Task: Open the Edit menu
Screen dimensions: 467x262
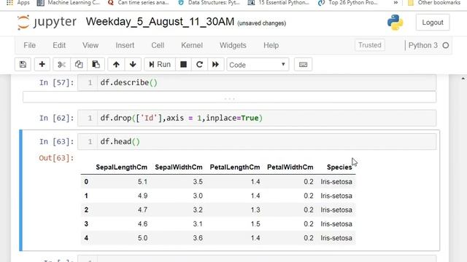Action: click(59, 45)
